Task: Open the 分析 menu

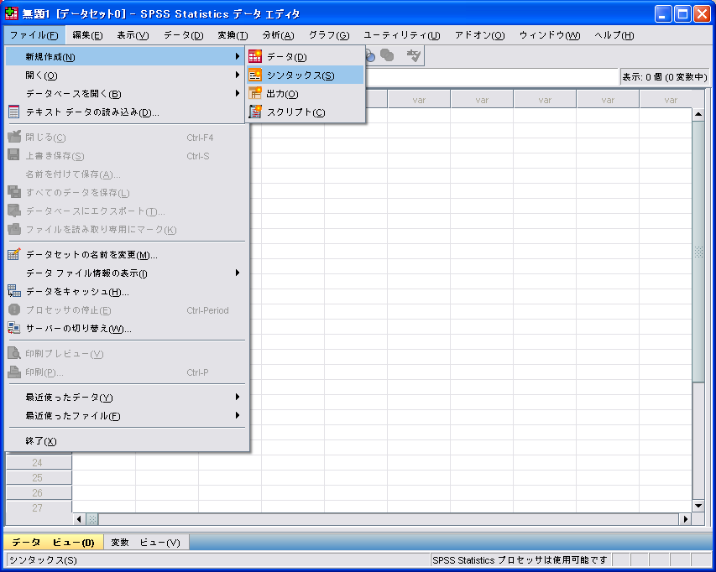Action: 278,35
